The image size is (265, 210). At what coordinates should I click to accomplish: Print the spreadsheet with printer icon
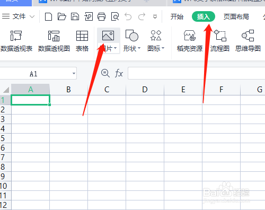(102, 17)
